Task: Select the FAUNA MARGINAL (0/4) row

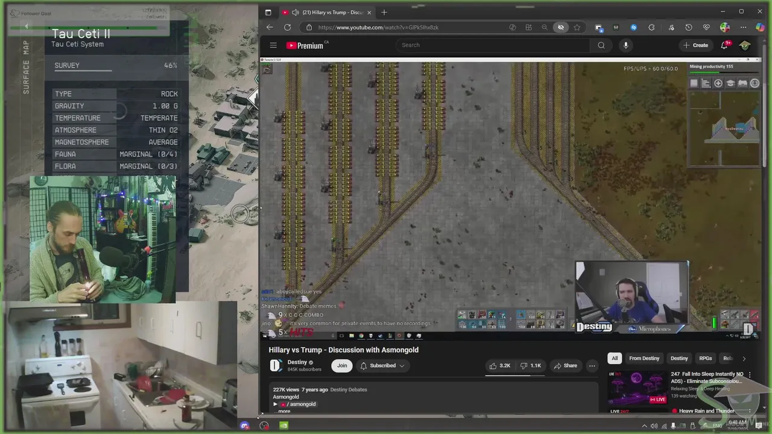Action: (x=116, y=154)
